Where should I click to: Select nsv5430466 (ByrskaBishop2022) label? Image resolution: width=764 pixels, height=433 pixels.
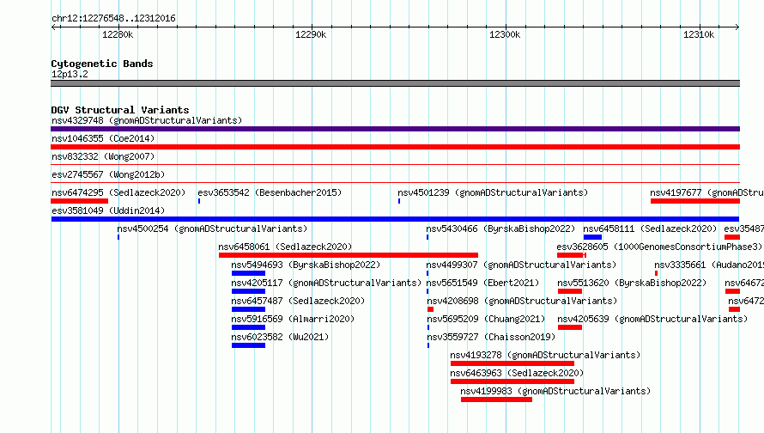click(500, 229)
